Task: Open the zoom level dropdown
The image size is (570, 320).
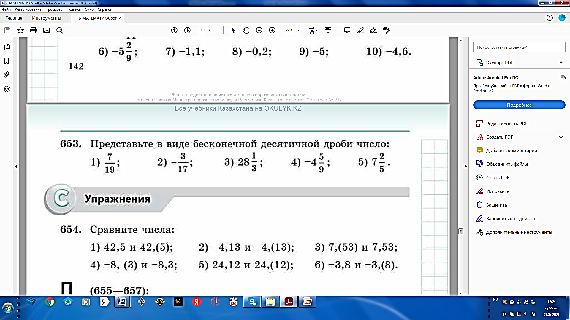Action: point(298,30)
